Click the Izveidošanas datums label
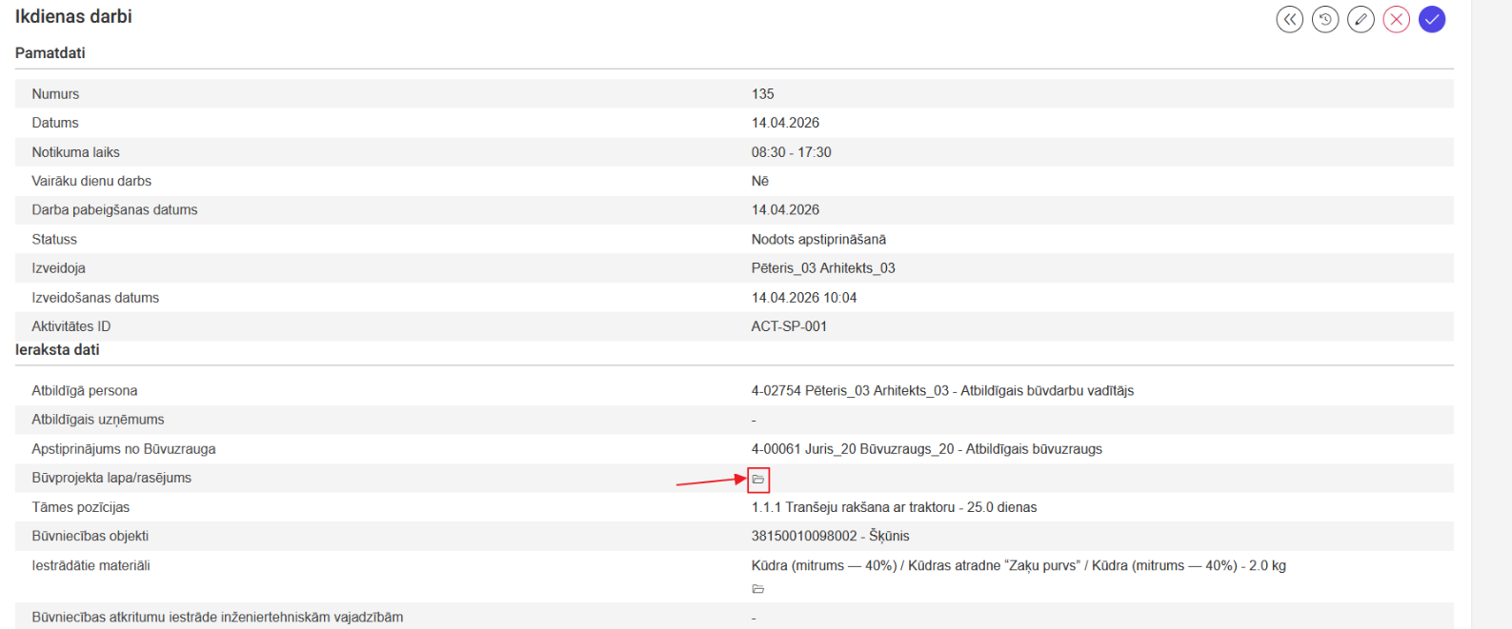Screen dimensions: 1512x629 click(x=95, y=298)
